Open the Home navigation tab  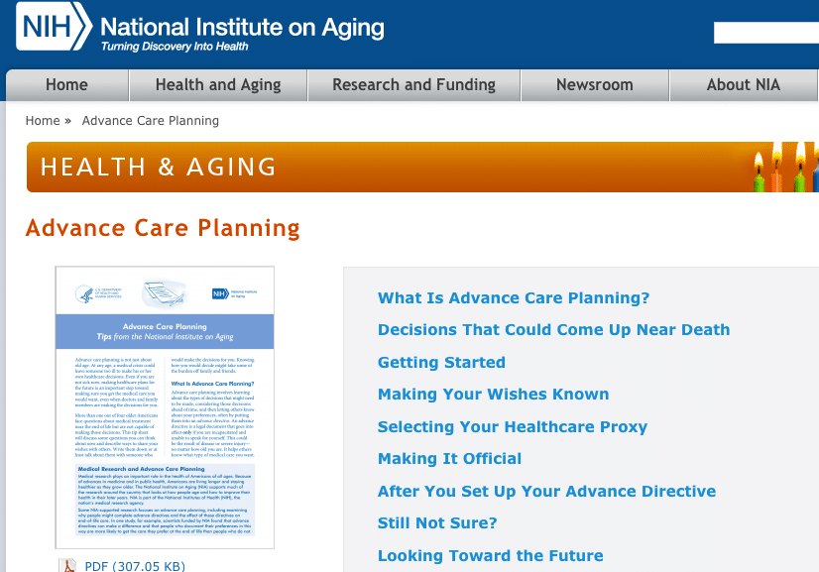(x=66, y=84)
